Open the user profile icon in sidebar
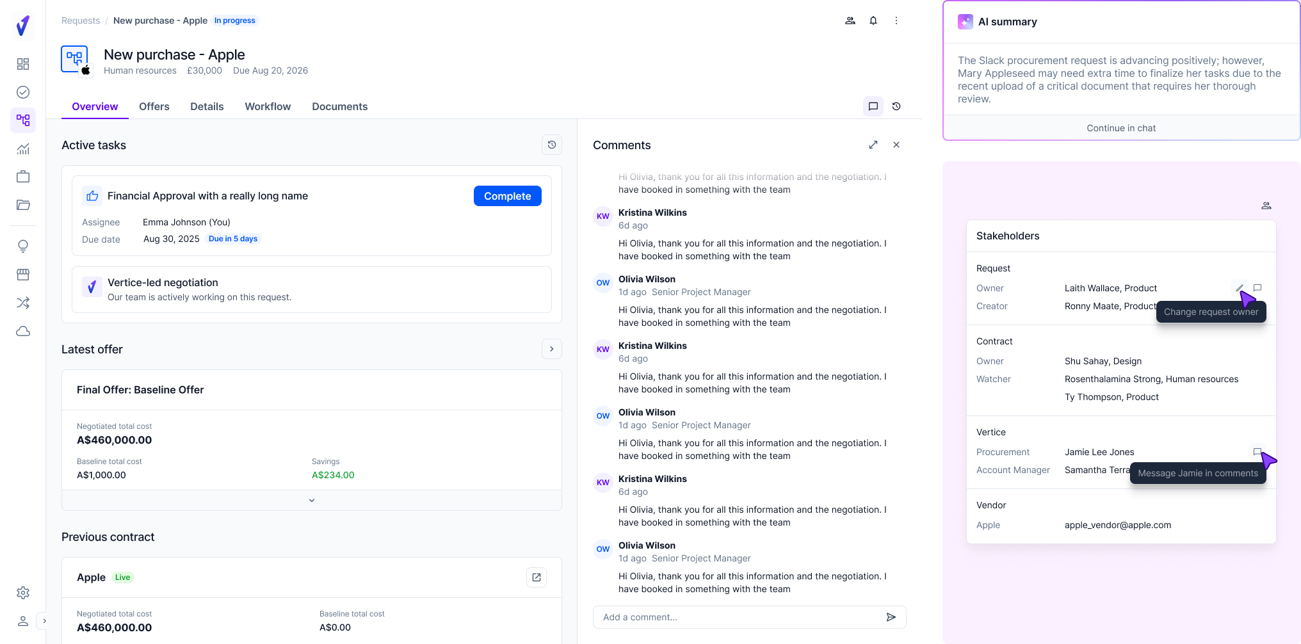 coord(23,621)
